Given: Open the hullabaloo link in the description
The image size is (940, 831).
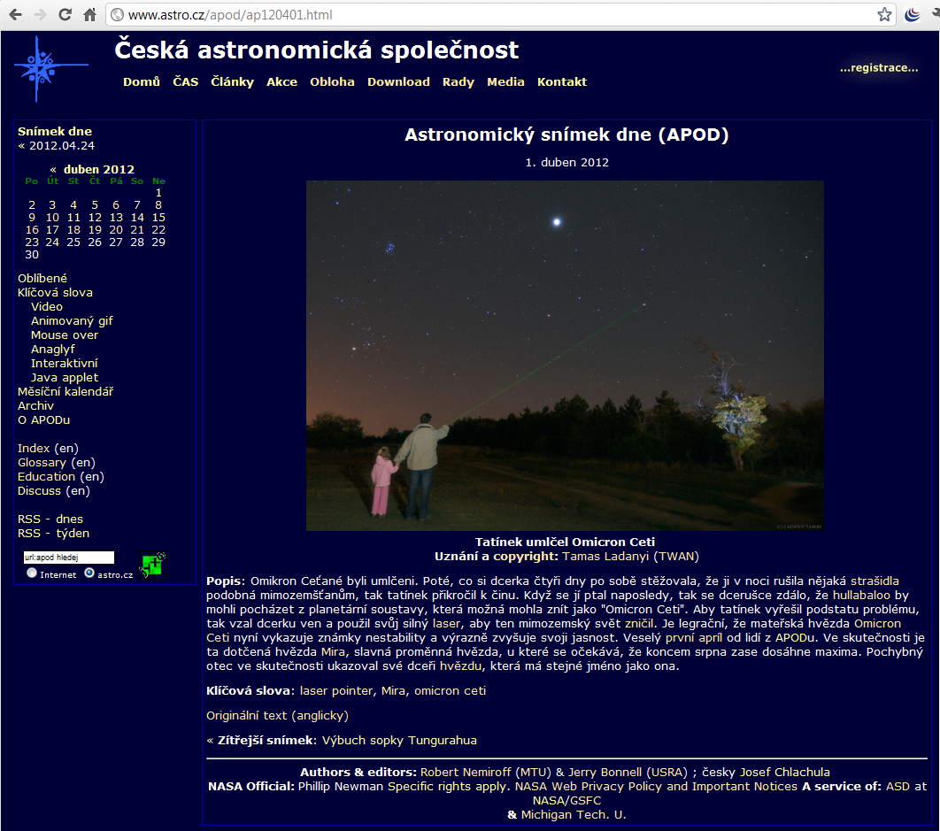Looking at the screenshot, I should point(861,596).
